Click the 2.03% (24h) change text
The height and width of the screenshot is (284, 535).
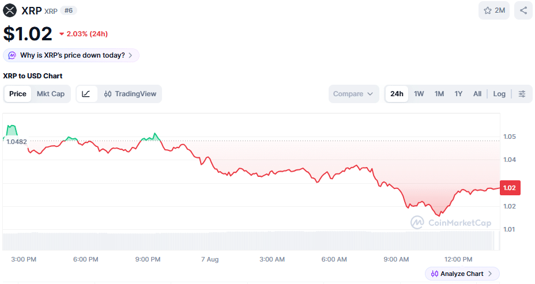click(x=87, y=34)
